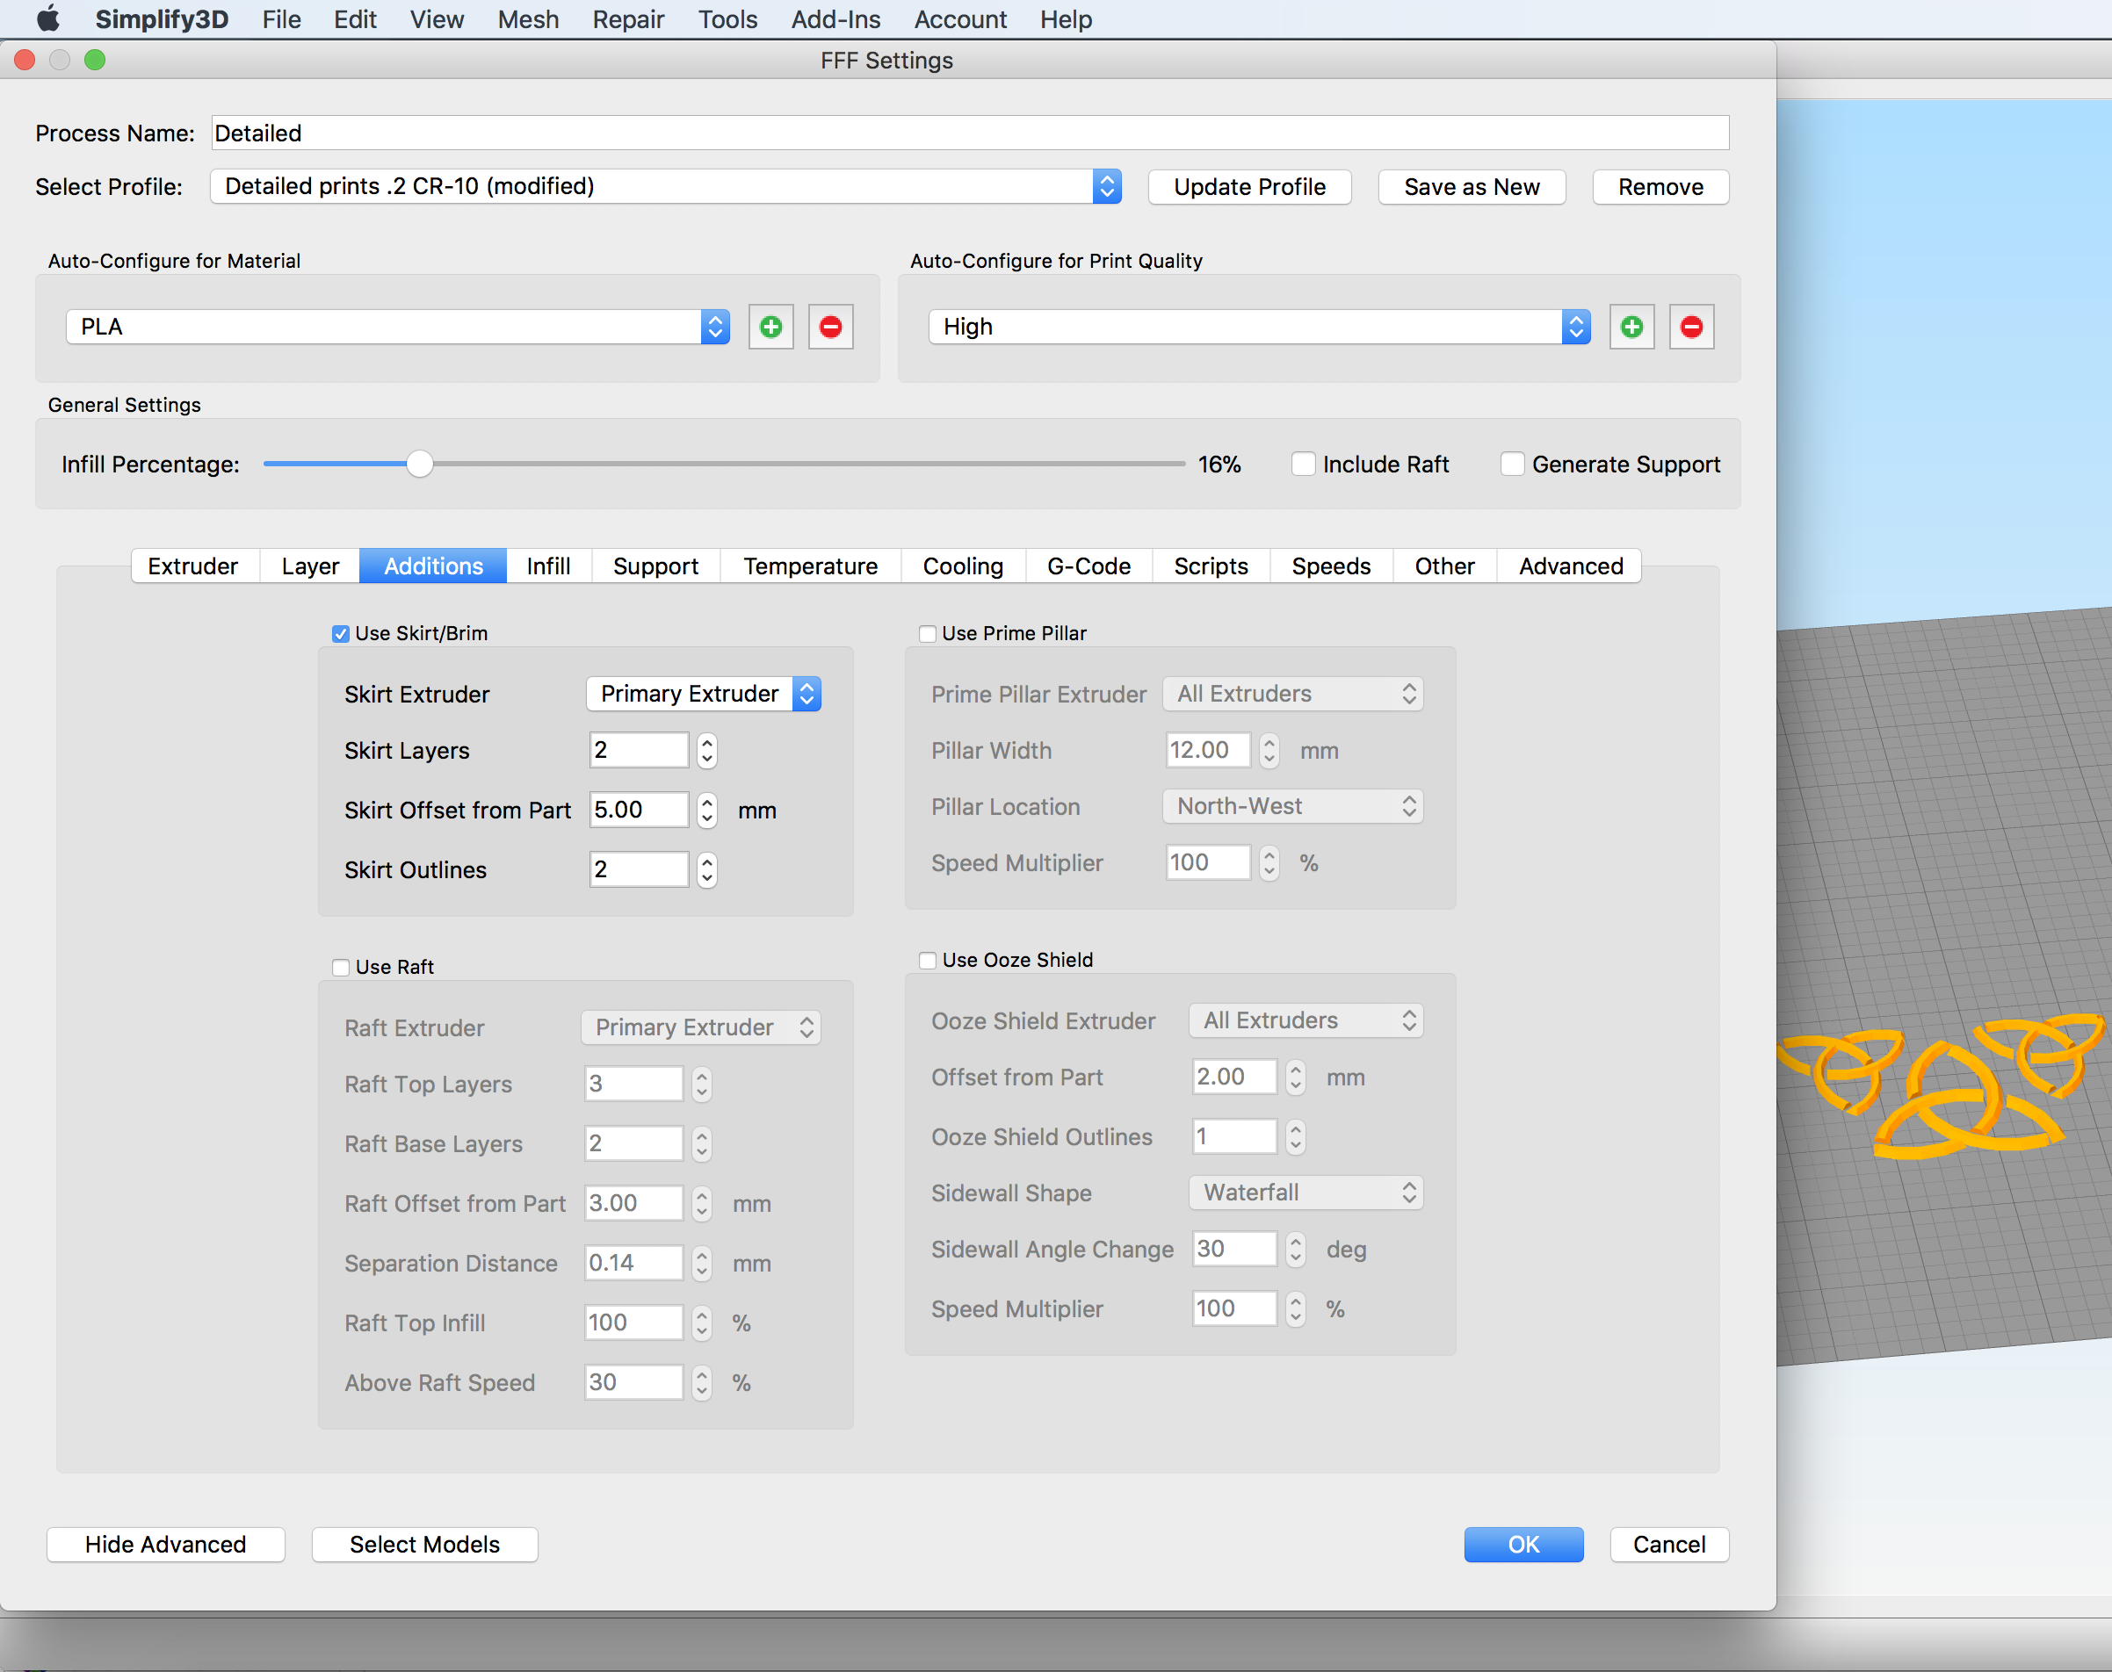Open the PLA material dropdown
Screen dimensions: 2112x1672
pos(397,327)
